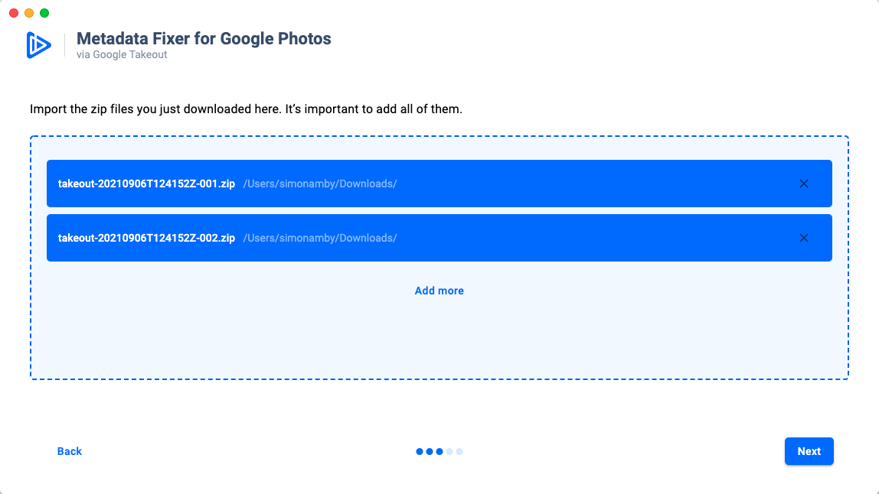Select the third progress dot
This screenshot has width=879, height=494.
439,451
